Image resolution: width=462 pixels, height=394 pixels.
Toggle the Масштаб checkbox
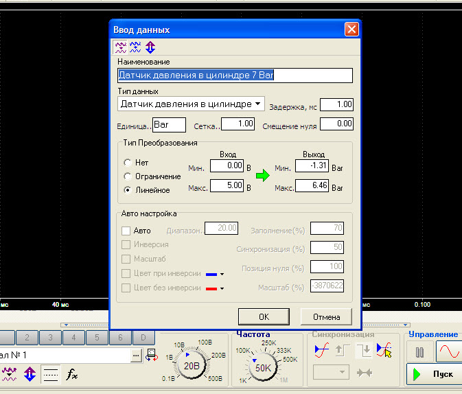tap(126, 259)
